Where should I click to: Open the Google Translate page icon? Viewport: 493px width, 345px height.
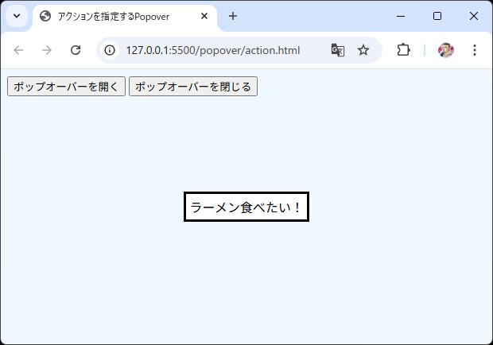click(x=338, y=50)
